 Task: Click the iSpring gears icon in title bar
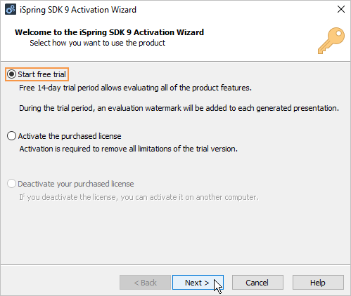point(11,10)
